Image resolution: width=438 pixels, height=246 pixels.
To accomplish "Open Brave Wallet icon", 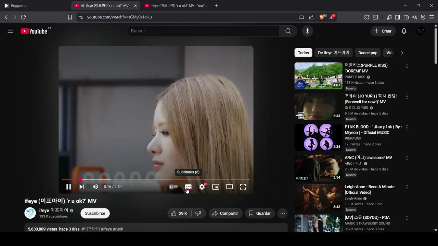I will 406,17.
